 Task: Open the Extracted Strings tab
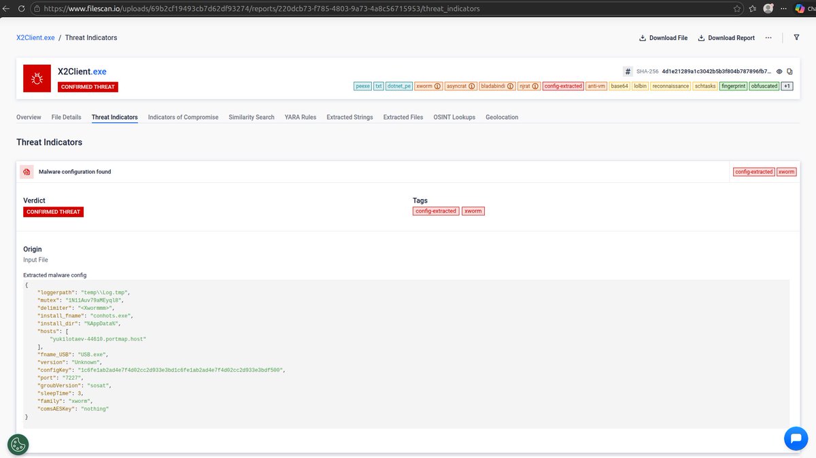coord(350,117)
